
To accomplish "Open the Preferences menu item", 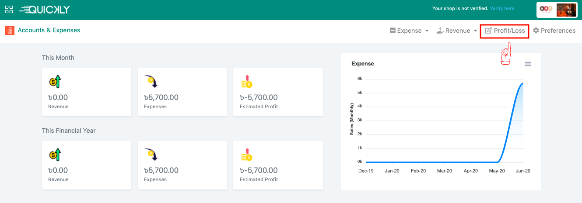I will coord(558,31).
